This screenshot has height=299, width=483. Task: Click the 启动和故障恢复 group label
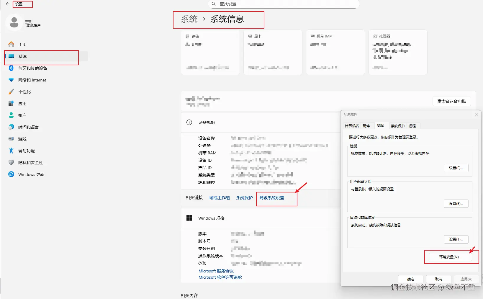click(362, 218)
